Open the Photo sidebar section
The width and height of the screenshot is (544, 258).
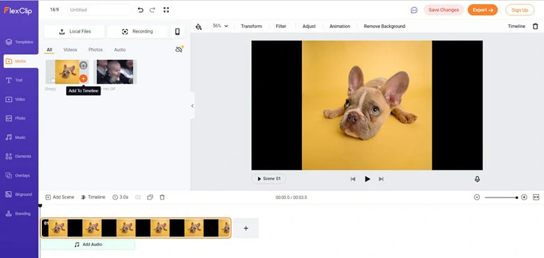point(15,118)
